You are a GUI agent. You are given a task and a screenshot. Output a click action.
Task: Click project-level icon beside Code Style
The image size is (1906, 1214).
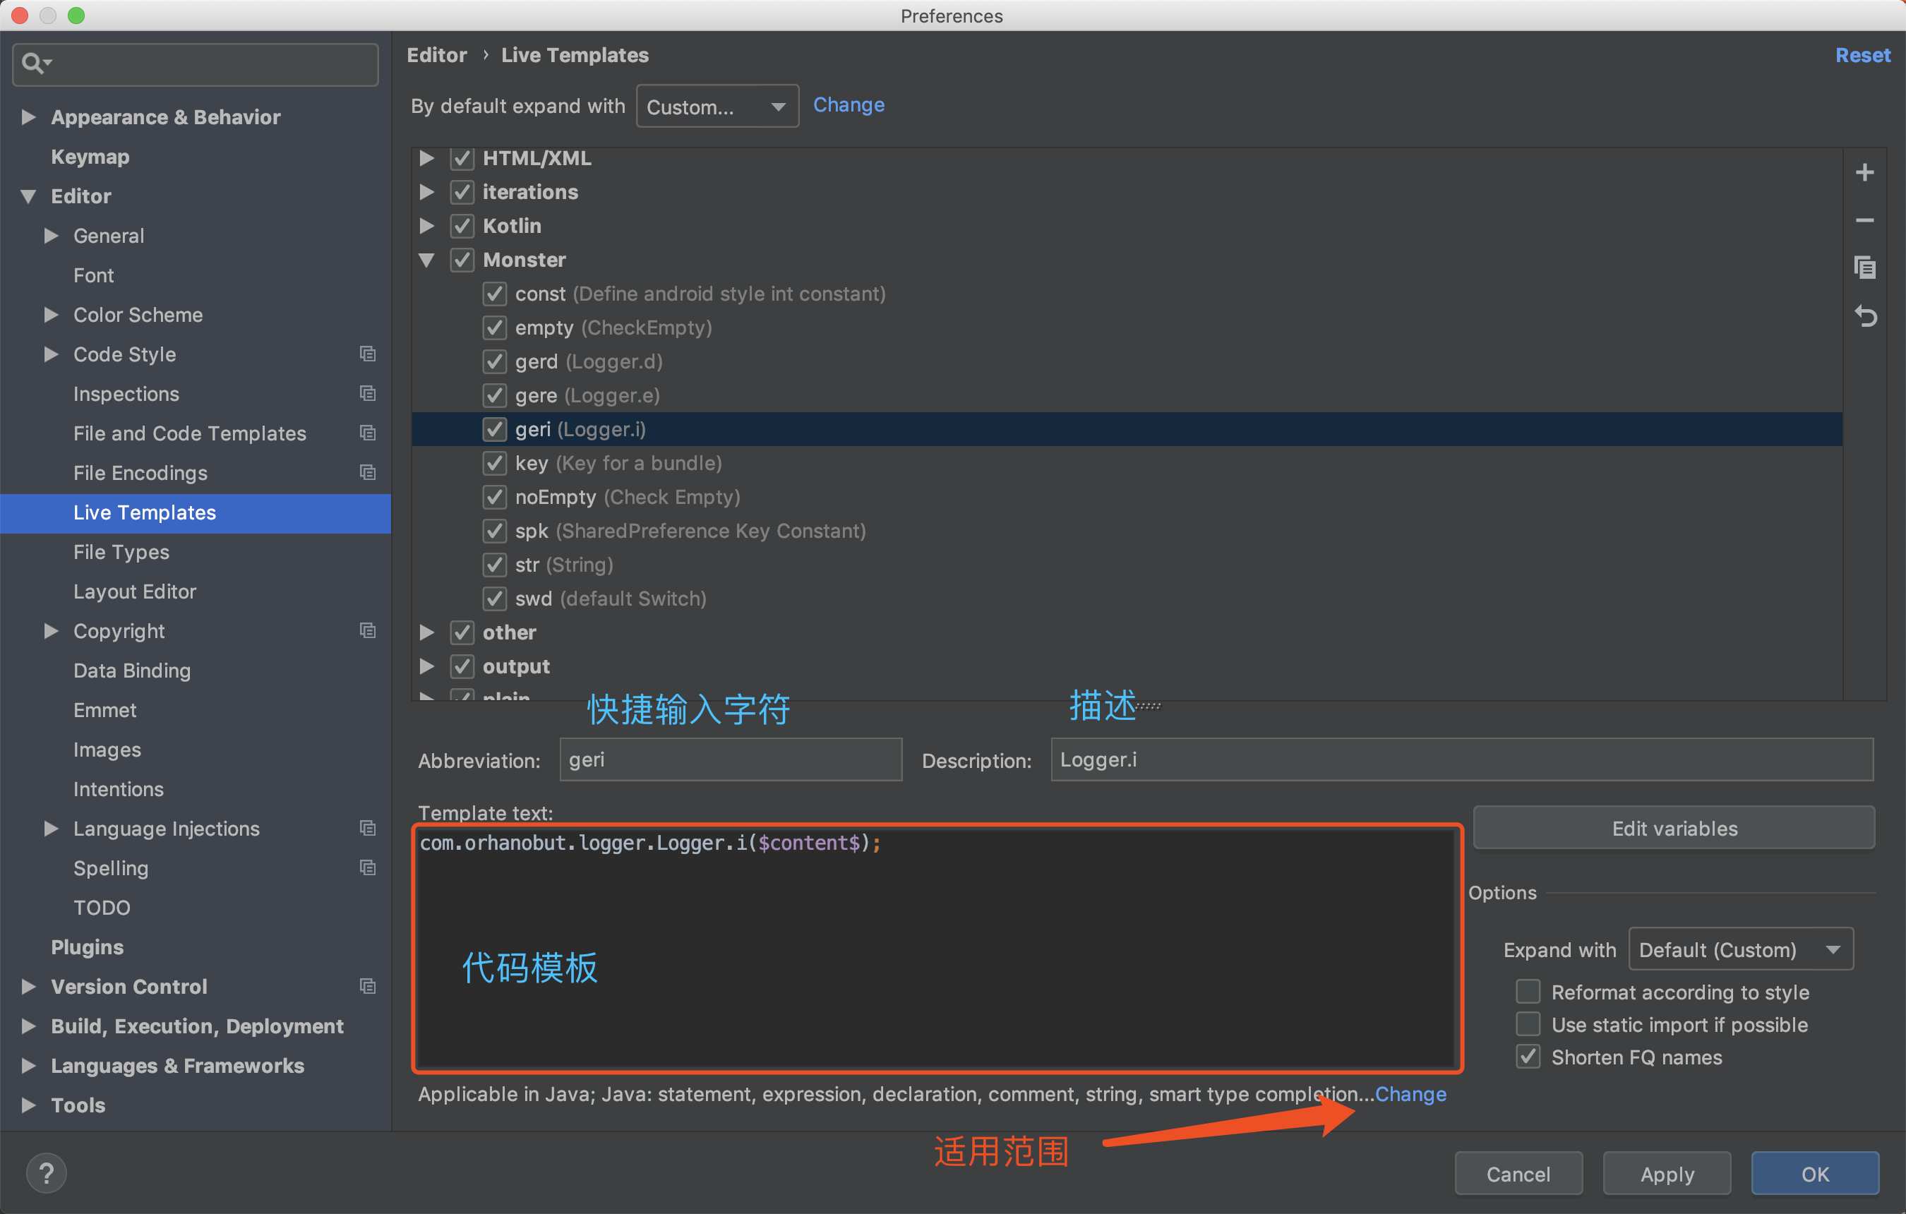pos(367,354)
